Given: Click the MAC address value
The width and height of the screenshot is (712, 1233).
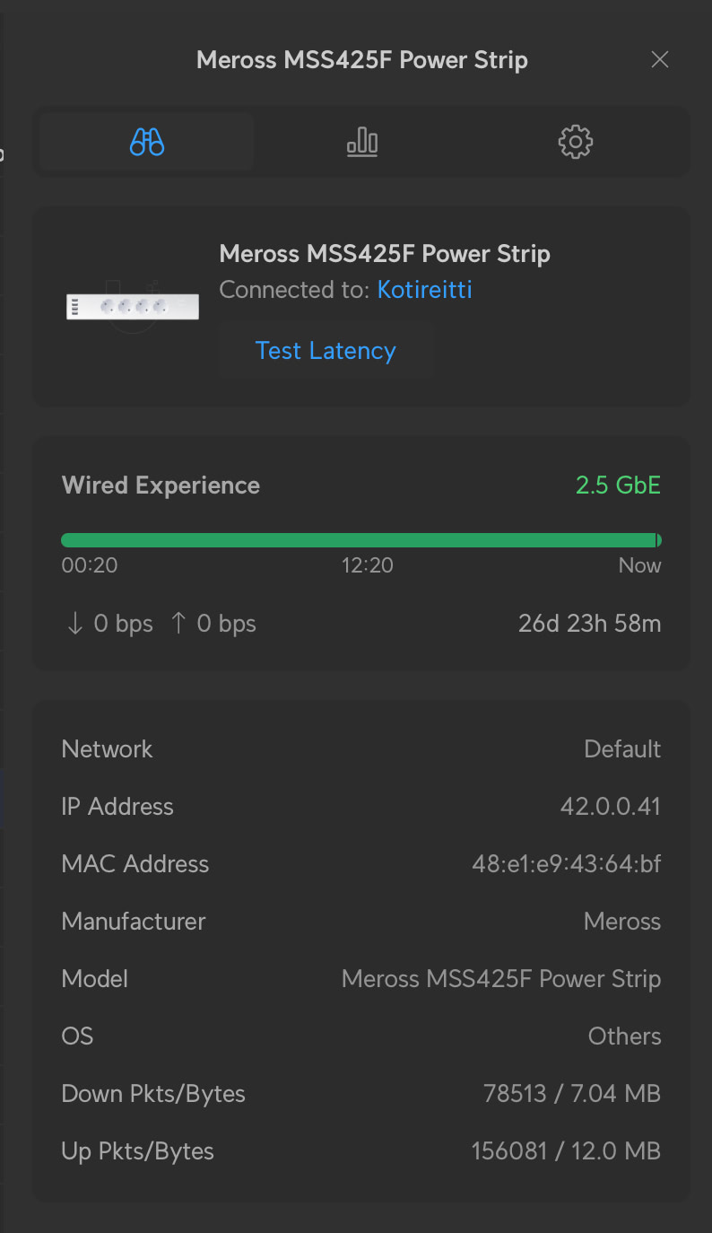Looking at the screenshot, I should [566, 864].
